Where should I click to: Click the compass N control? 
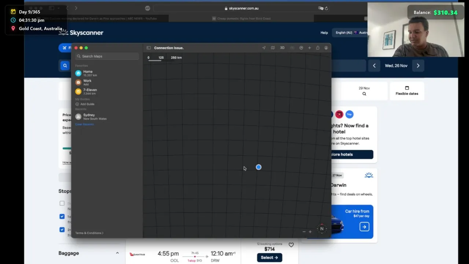pyautogui.click(x=322, y=229)
